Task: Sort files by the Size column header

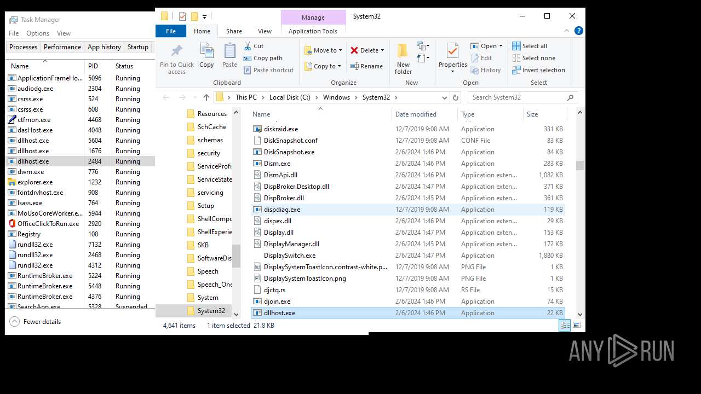Action: tap(545, 114)
